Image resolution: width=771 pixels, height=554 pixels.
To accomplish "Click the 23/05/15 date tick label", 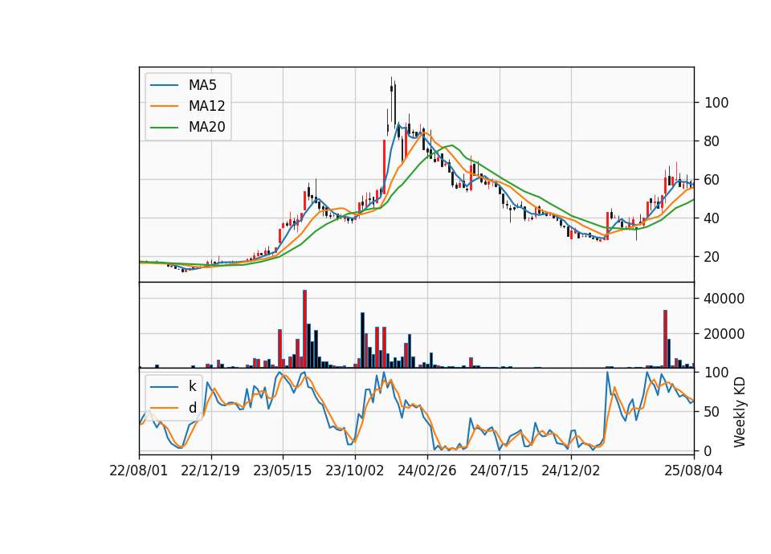I will coord(282,470).
